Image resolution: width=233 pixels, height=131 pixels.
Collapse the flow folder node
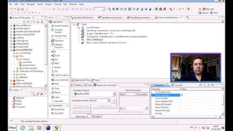click(x=14, y=56)
